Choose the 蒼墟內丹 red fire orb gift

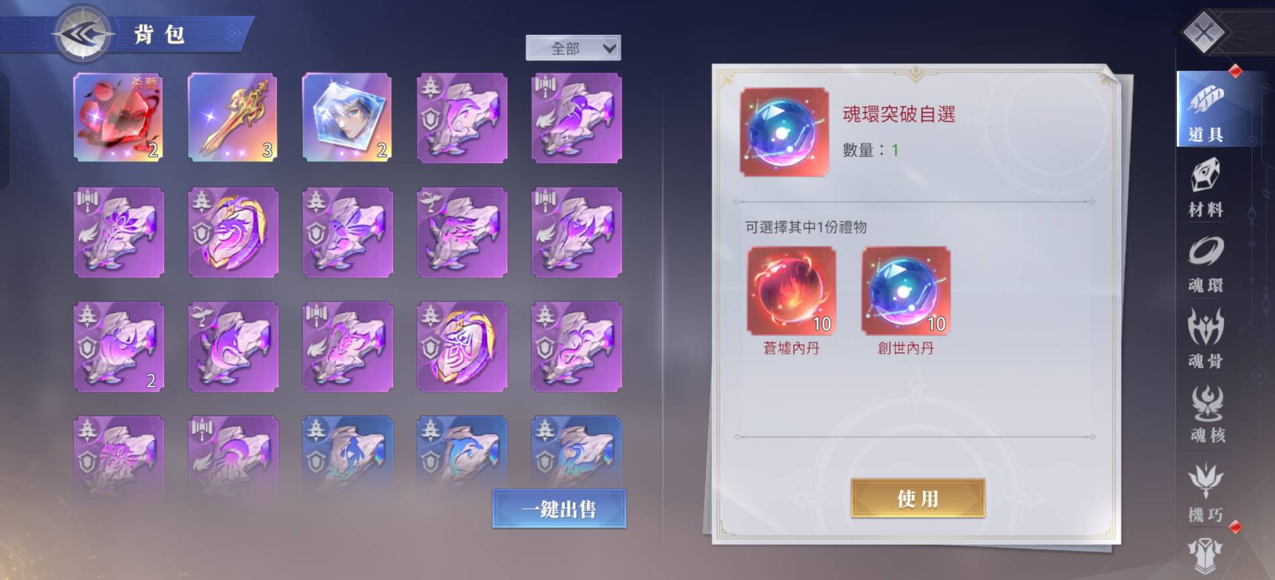point(791,290)
